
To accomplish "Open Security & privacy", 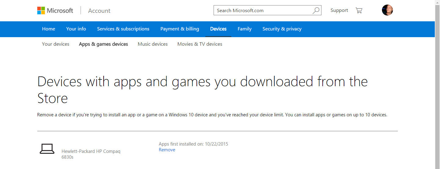I will [x=282, y=29].
